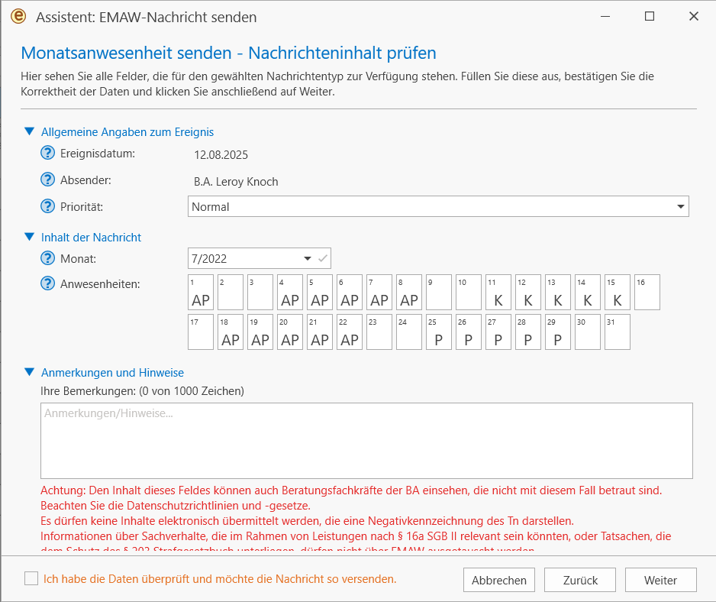Click the help icon next to Monat
Screen dimensions: 716x602
pyautogui.click(x=47, y=258)
